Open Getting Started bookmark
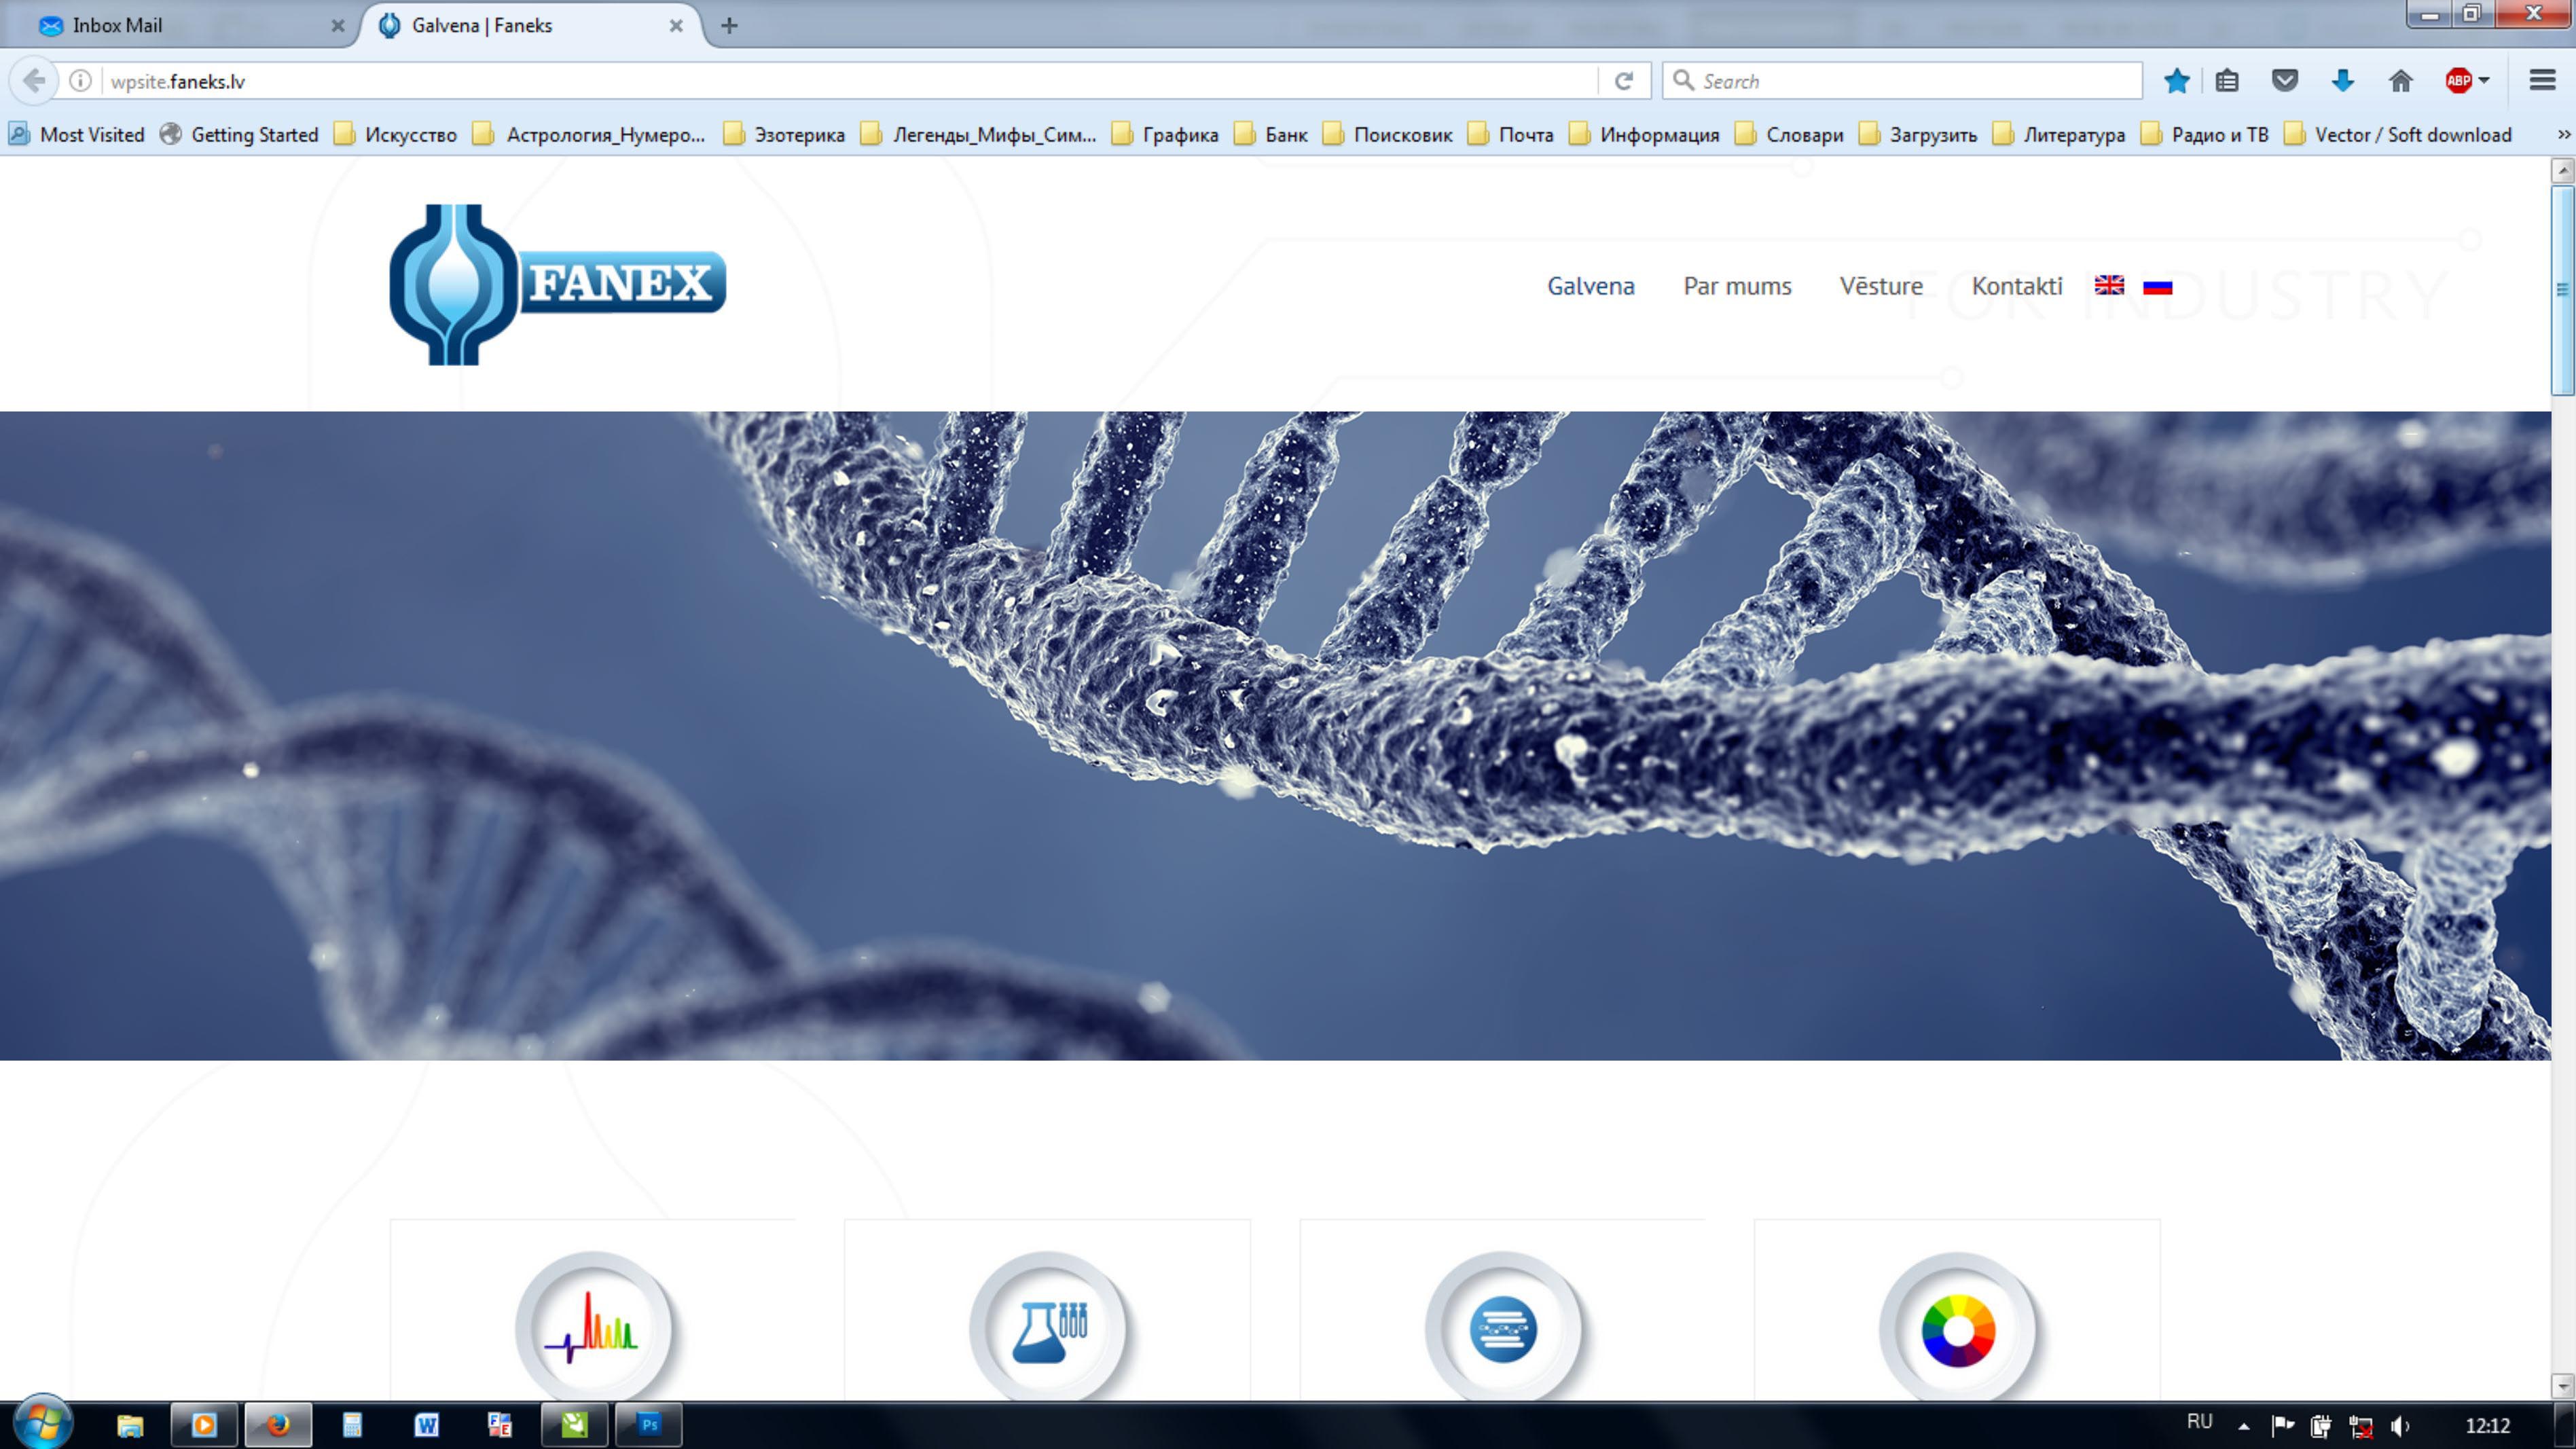 239,134
